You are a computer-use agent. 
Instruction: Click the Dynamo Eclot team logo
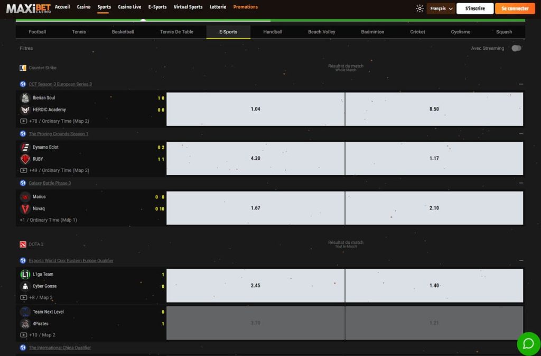coord(25,147)
